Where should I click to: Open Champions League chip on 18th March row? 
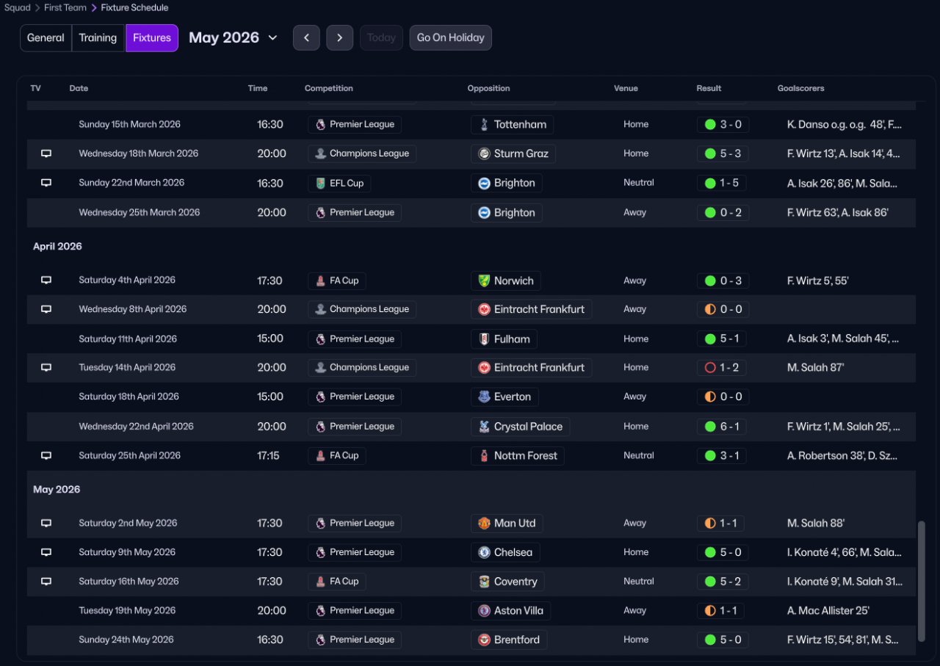(362, 154)
